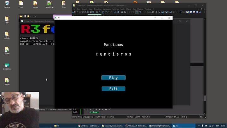Click ESP language indicator in taskbar

point(218,126)
